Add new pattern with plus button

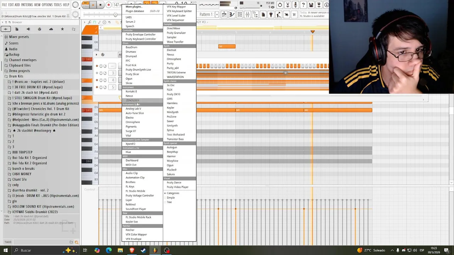pos(217,15)
